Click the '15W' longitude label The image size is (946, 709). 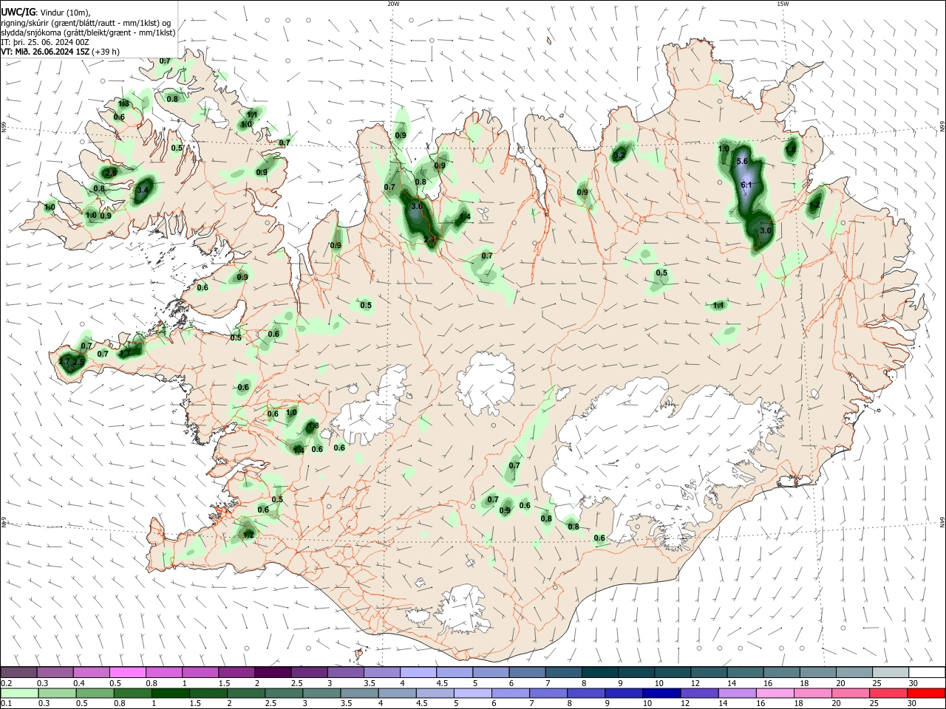pyautogui.click(x=783, y=4)
